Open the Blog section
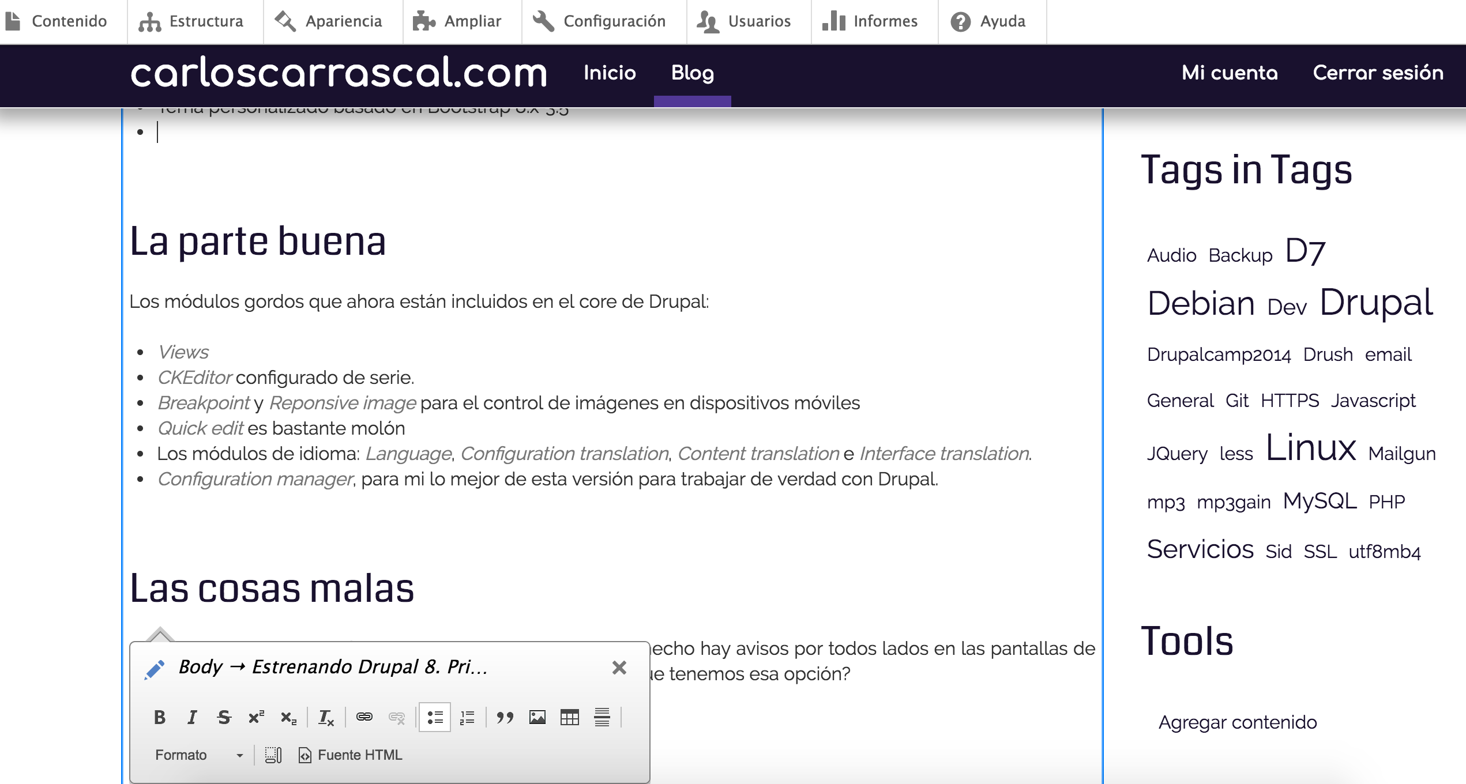This screenshot has width=1466, height=784. coord(693,73)
